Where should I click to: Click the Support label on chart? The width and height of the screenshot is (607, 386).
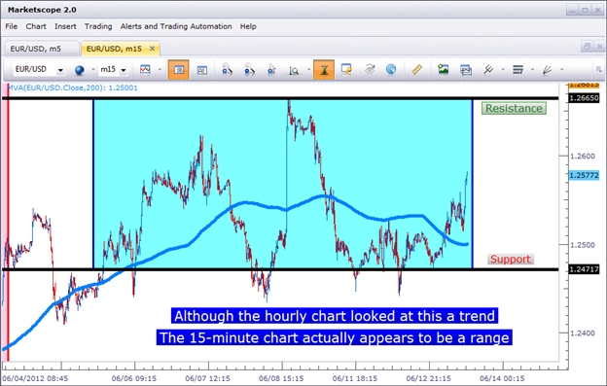(511, 260)
